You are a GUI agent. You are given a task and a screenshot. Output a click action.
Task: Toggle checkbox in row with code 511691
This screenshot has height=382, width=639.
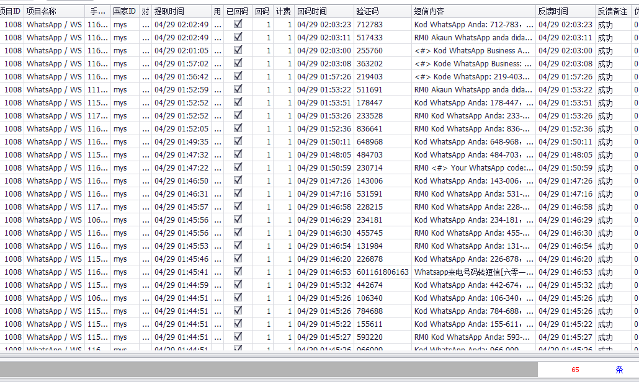(238, 89)
